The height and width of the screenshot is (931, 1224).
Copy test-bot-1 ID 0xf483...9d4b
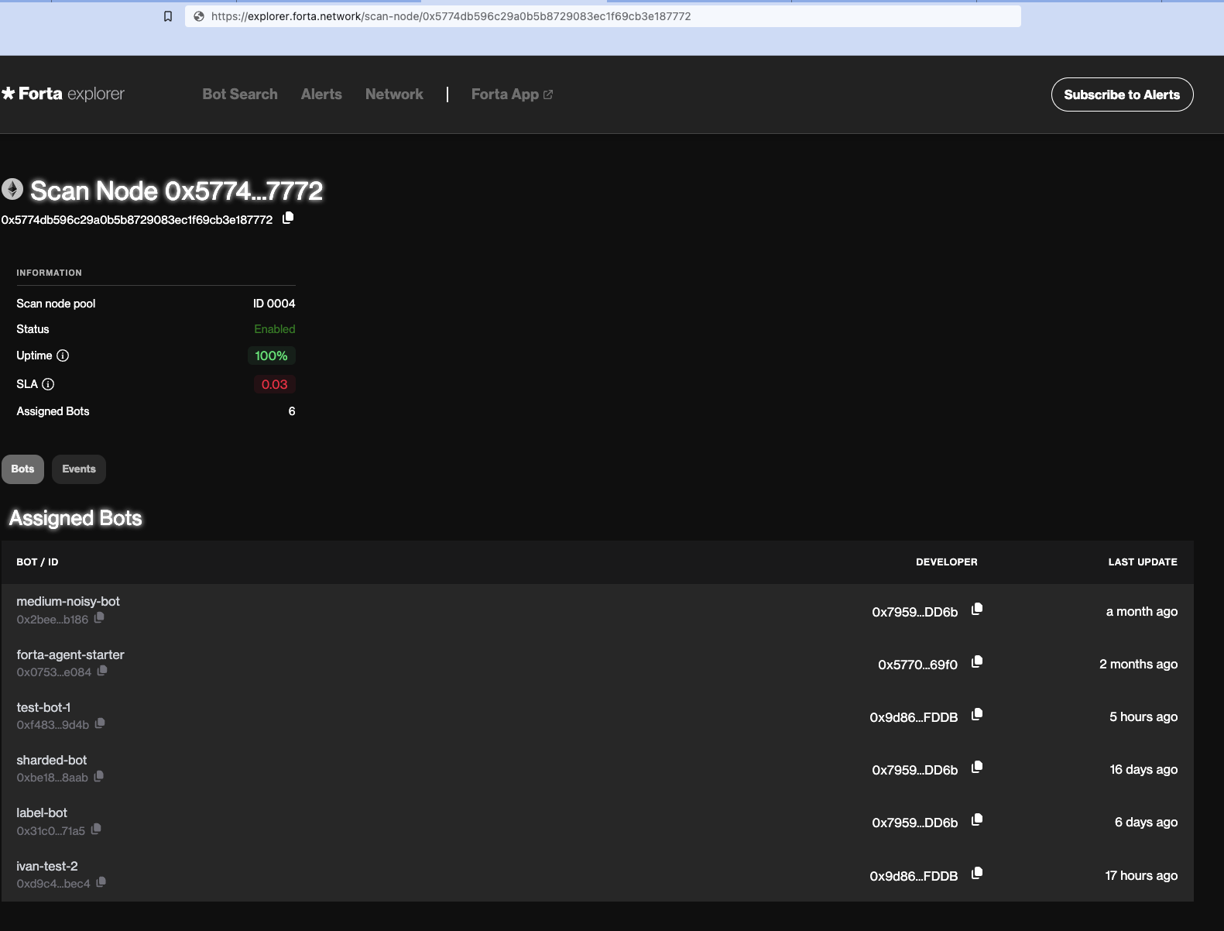100,723
